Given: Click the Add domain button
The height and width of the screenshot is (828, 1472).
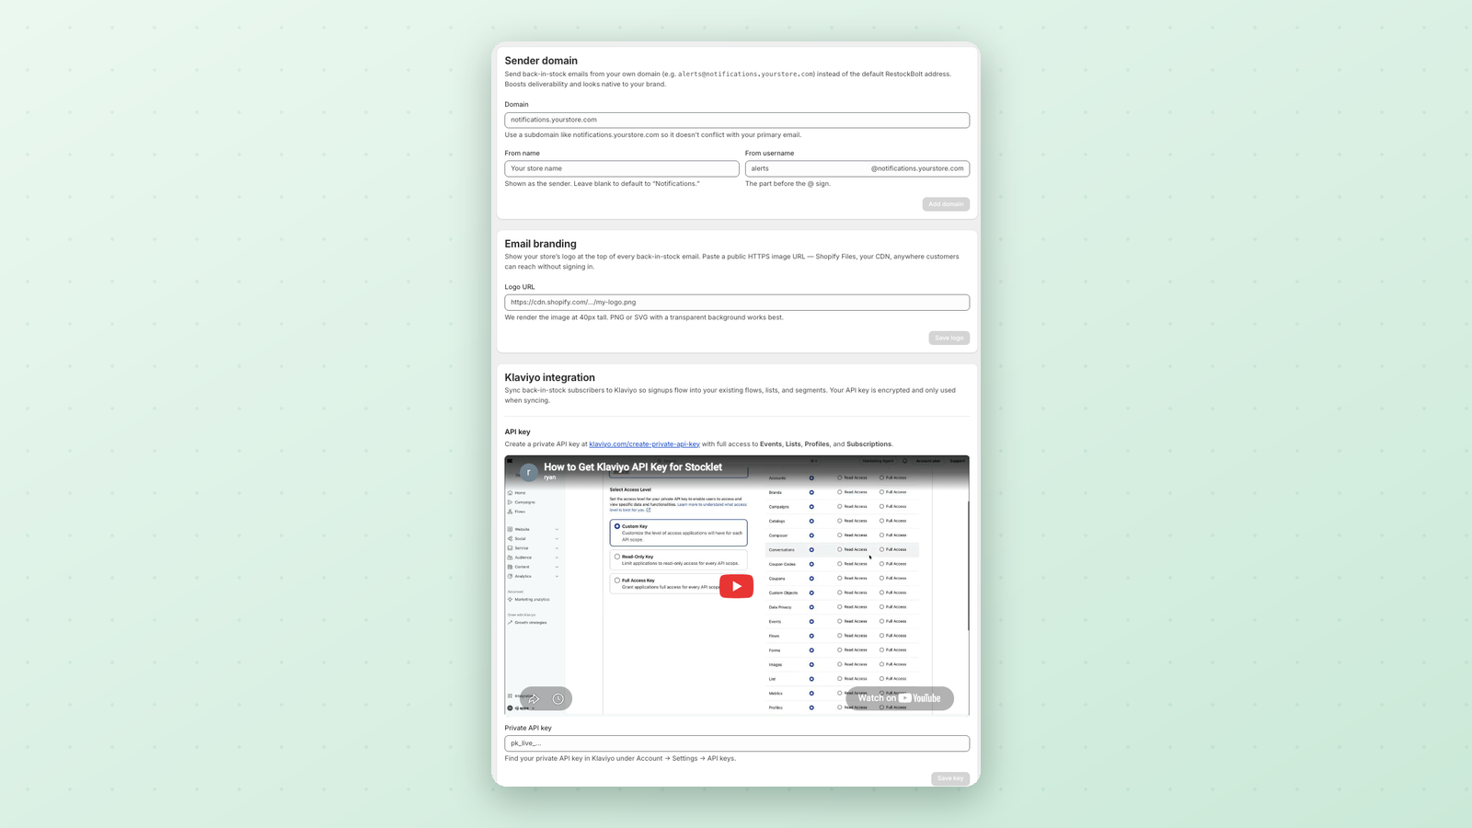Looking at the screenshot, I should 946,204.
